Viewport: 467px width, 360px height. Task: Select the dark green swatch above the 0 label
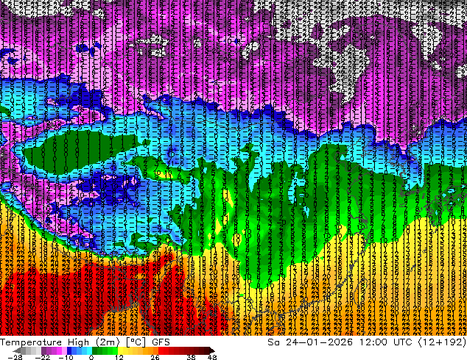pos(94,350)
